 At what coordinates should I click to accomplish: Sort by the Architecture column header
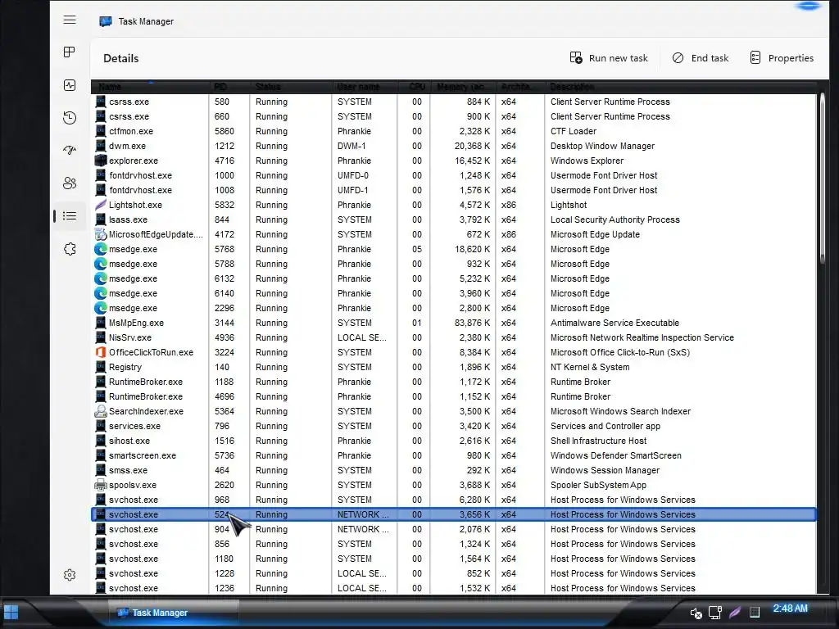[520, 87]
